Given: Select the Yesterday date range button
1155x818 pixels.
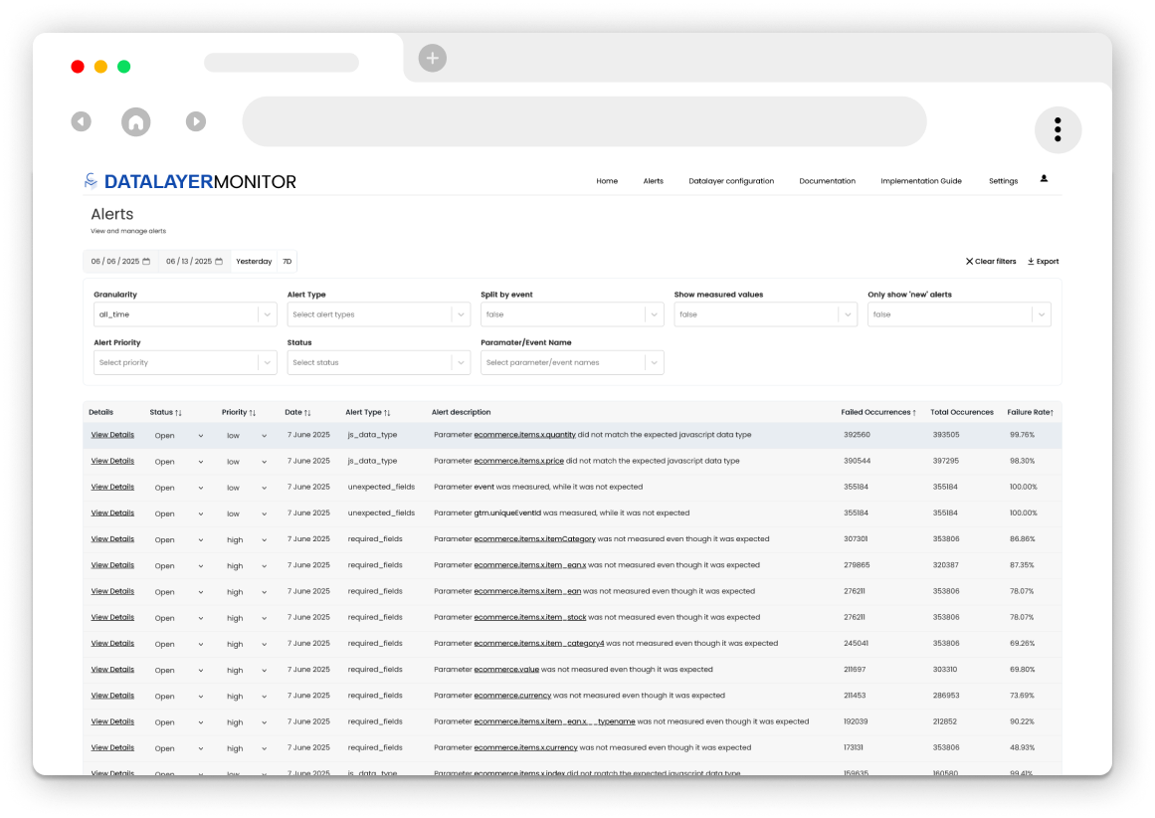Looking at the screenshot, I should 254,262.
